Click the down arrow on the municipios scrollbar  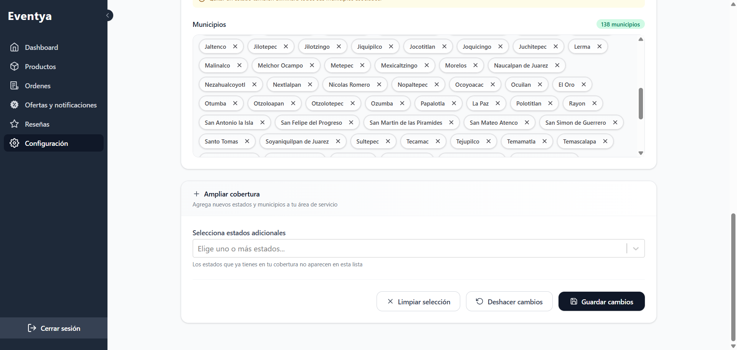[640, 153]
